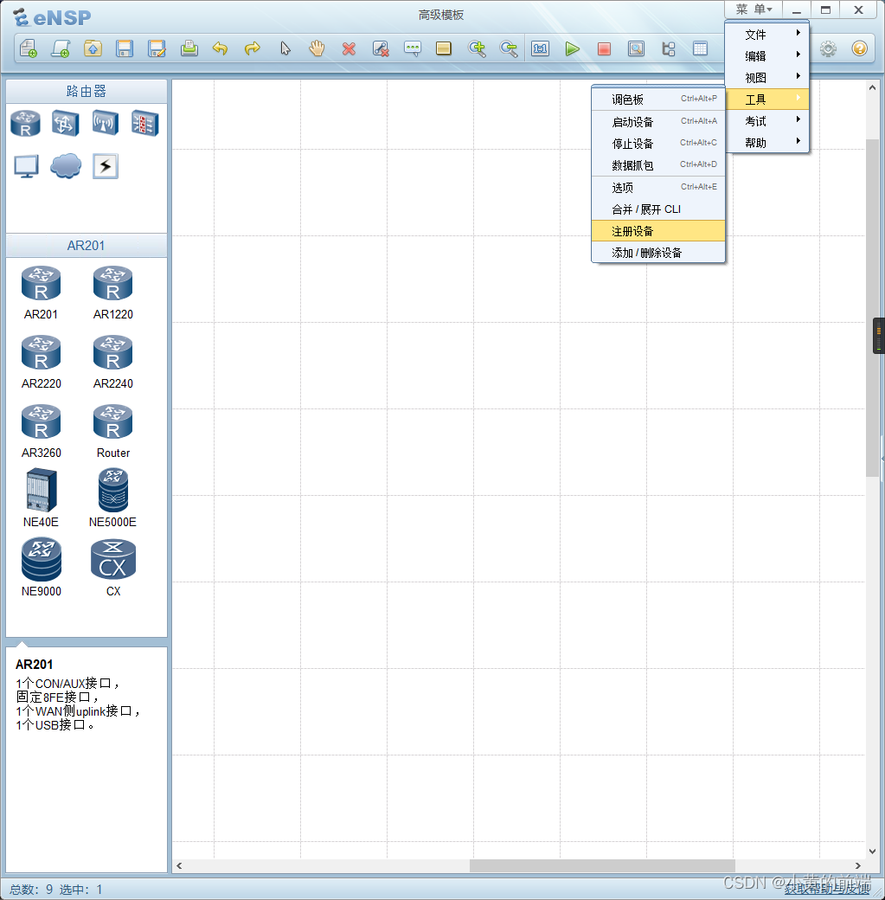
Task: Select the switch category icon
Action: (66, 124)
